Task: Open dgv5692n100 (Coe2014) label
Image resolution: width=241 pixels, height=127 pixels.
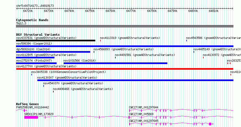Action: point(33,49)
